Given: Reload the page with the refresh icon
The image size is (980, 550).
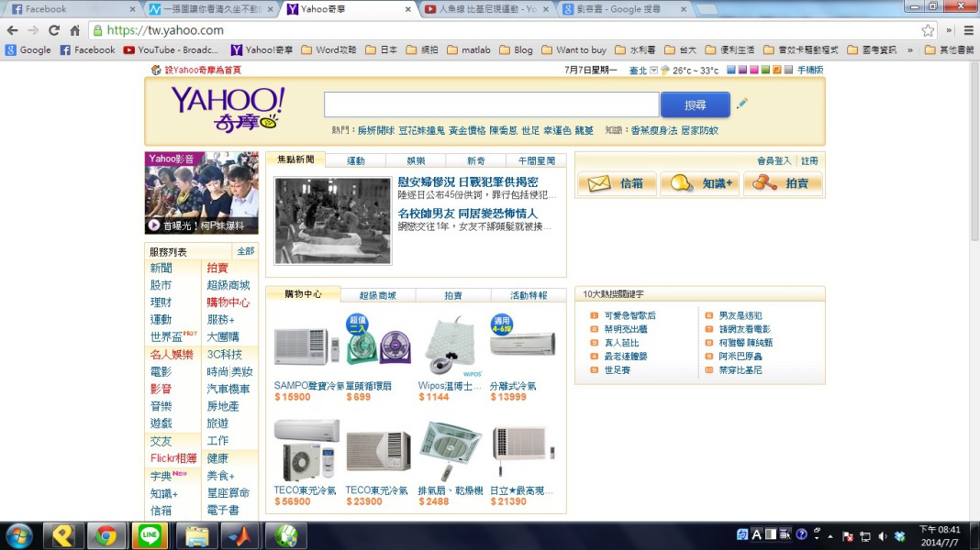Looking at the screenshot, I should [x=54, y=30].
